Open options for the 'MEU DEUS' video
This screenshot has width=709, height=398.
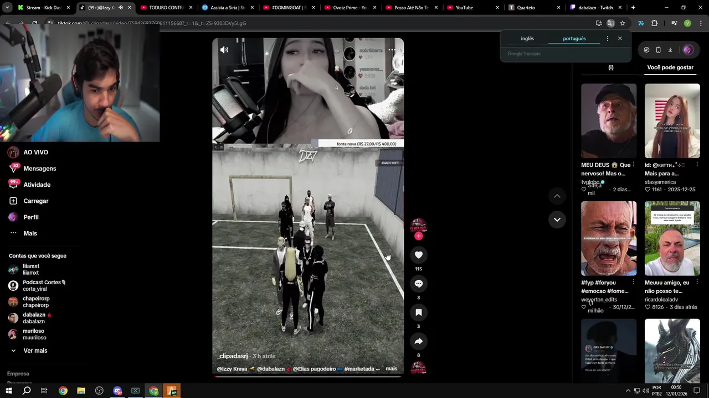(x=634, y=165)
